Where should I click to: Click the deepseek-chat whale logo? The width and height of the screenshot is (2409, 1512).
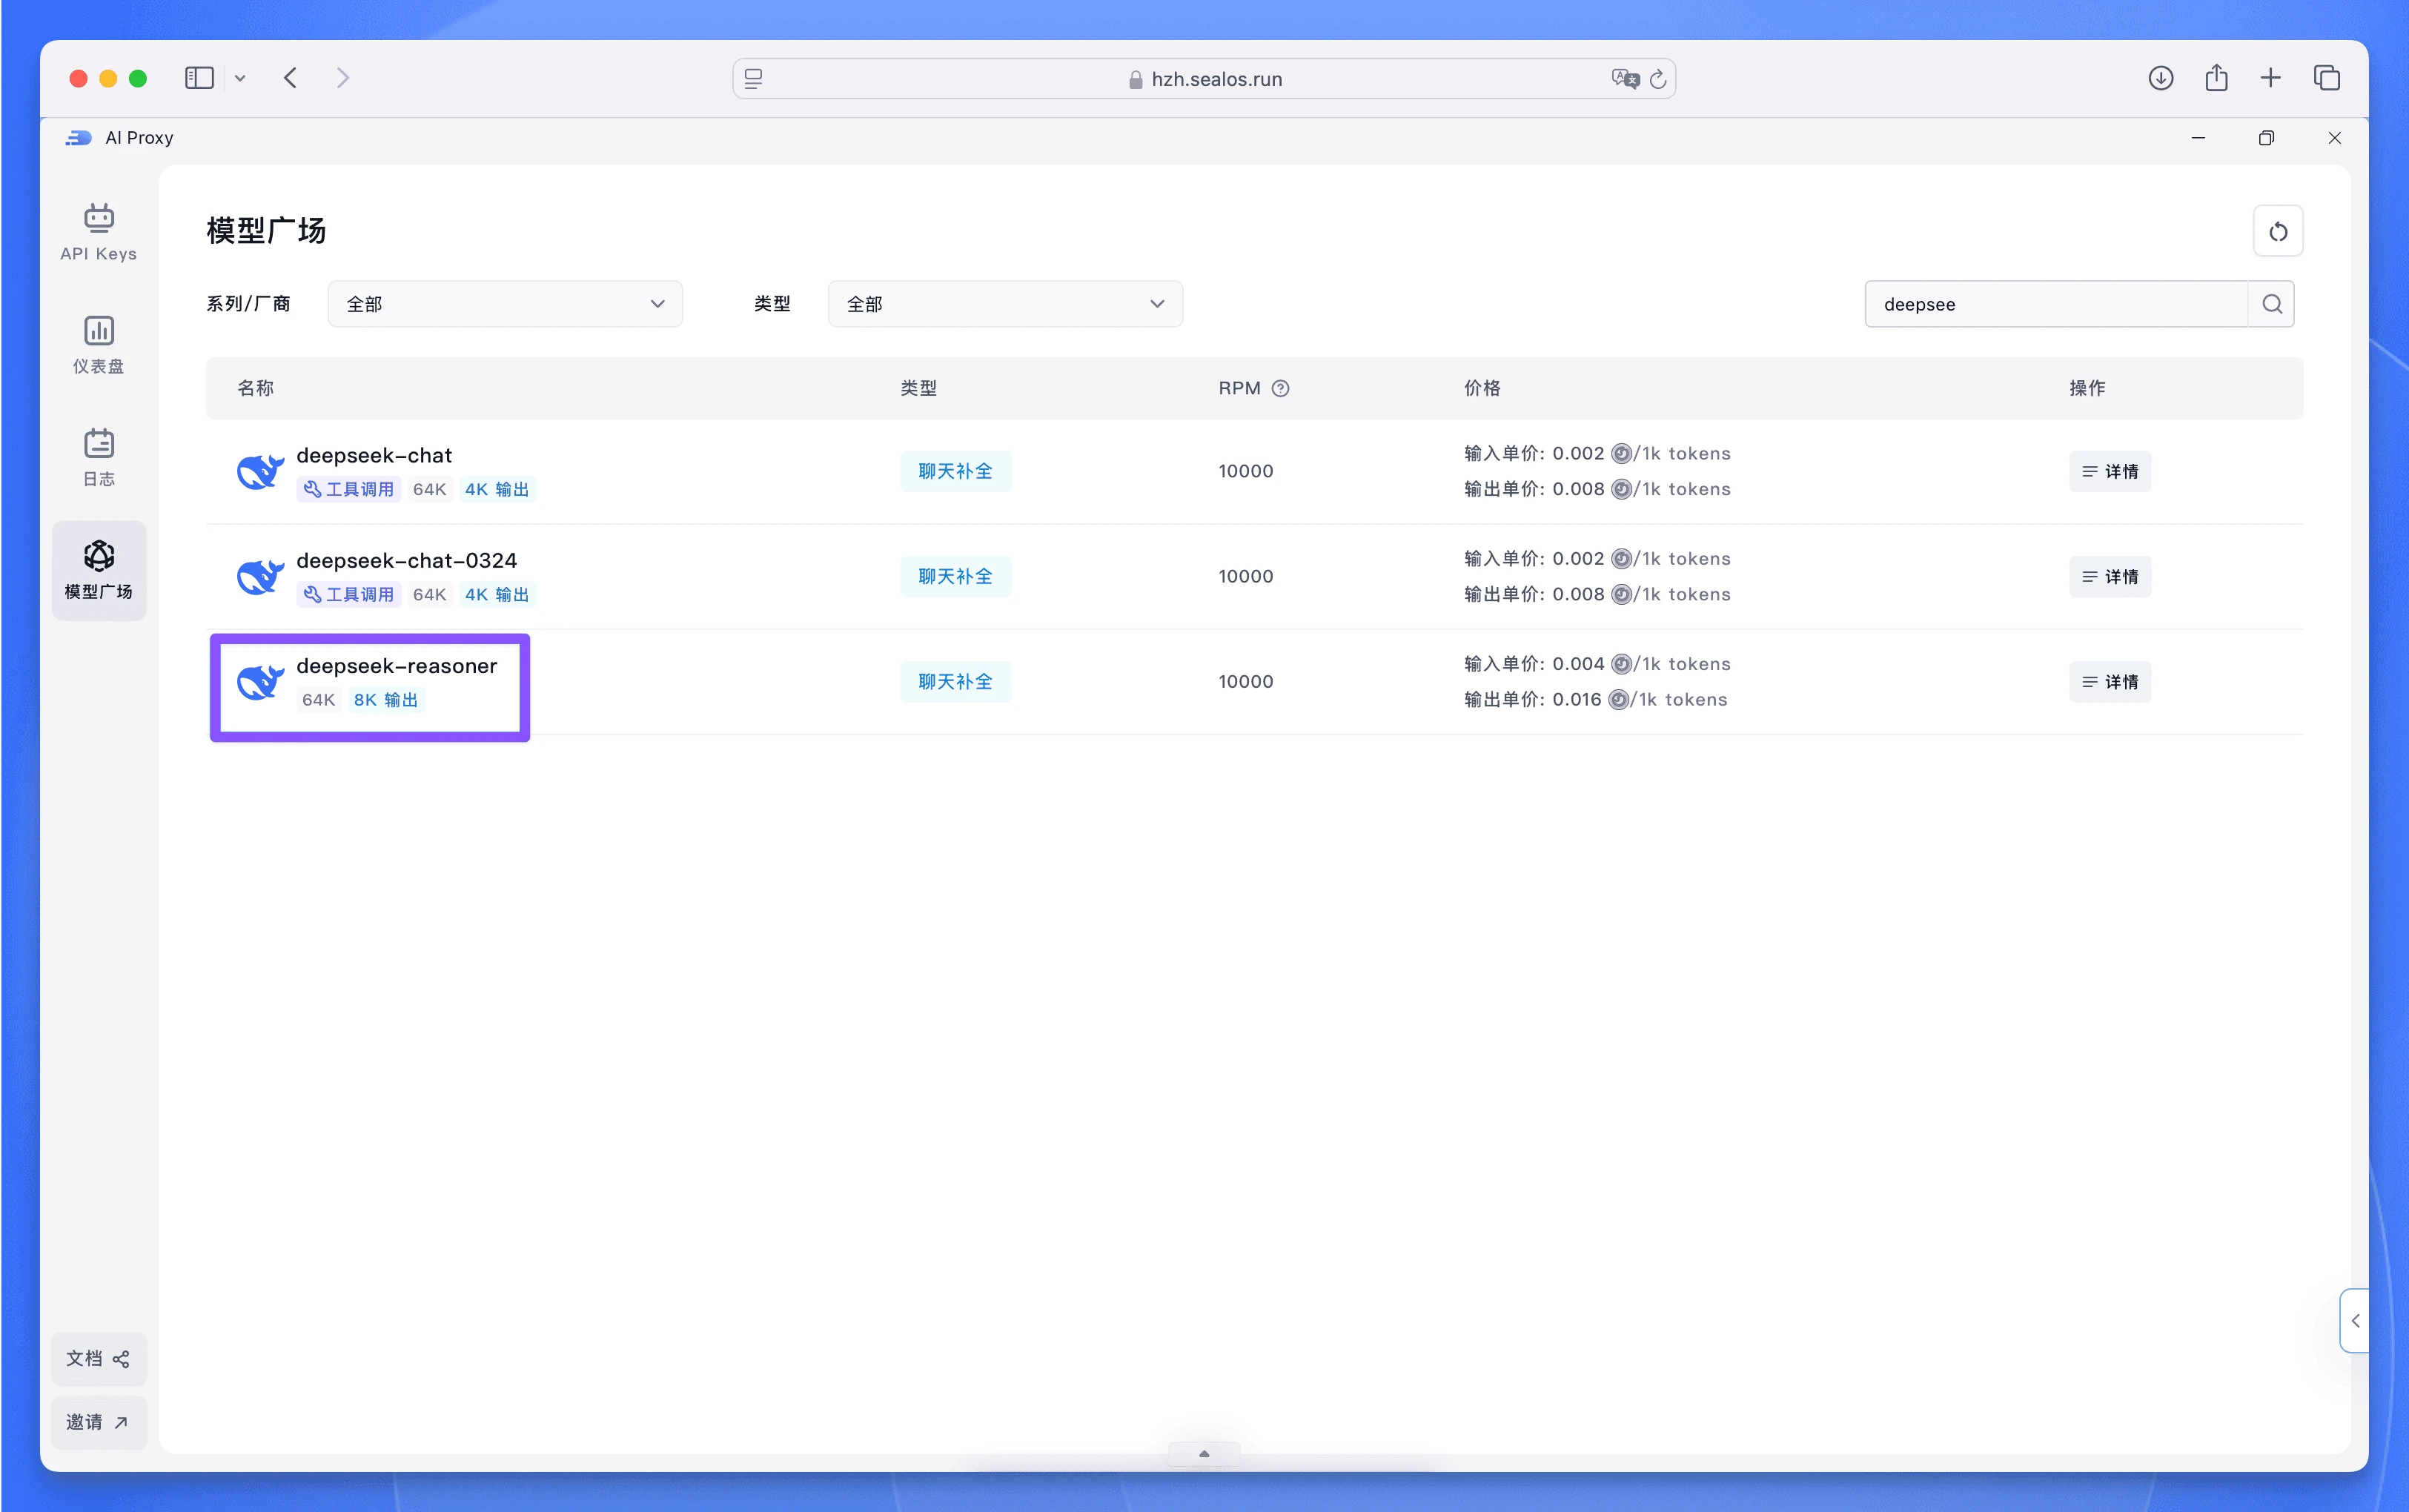[x=259, y=470]
